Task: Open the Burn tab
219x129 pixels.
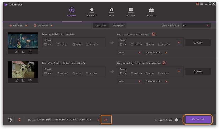Action: [x=111, y=12]
